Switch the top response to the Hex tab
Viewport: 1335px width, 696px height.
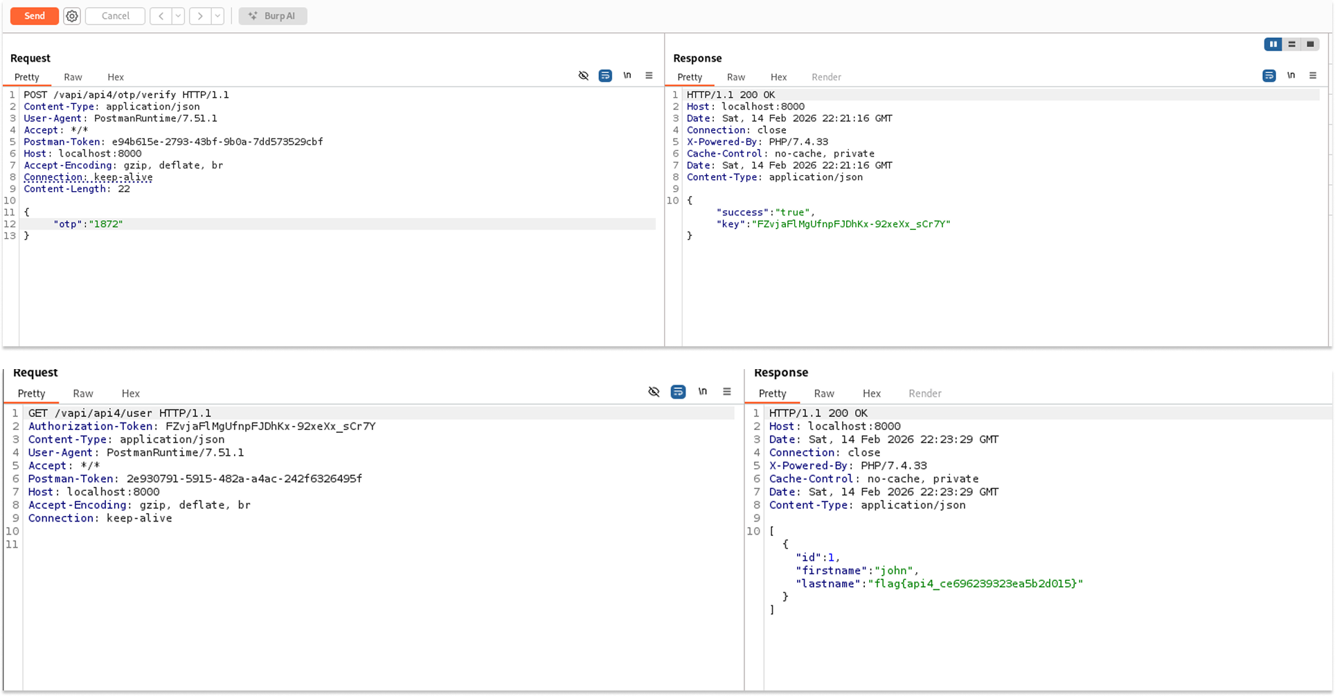[x=778, y=77]
